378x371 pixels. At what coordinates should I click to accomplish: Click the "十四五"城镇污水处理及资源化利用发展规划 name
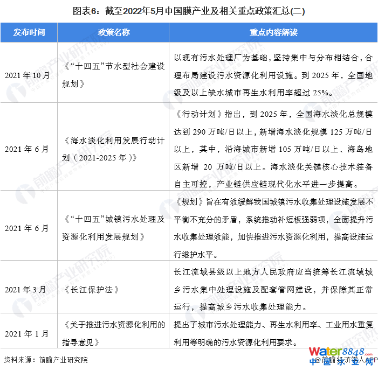[114, 227]
